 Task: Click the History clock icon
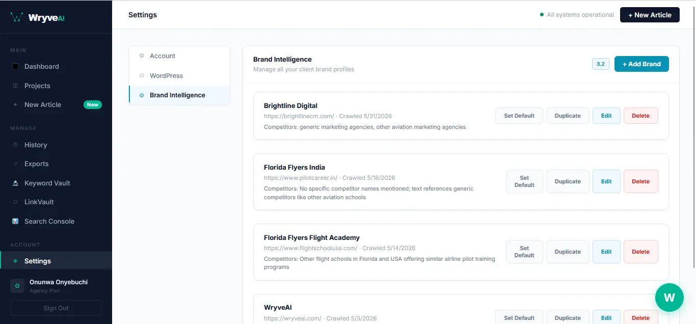click(15, 145)
